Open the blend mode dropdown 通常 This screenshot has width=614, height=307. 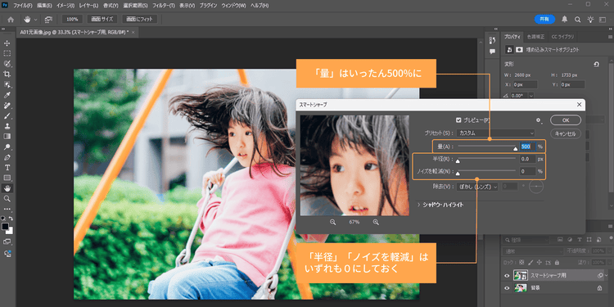(x=533, y=251)
